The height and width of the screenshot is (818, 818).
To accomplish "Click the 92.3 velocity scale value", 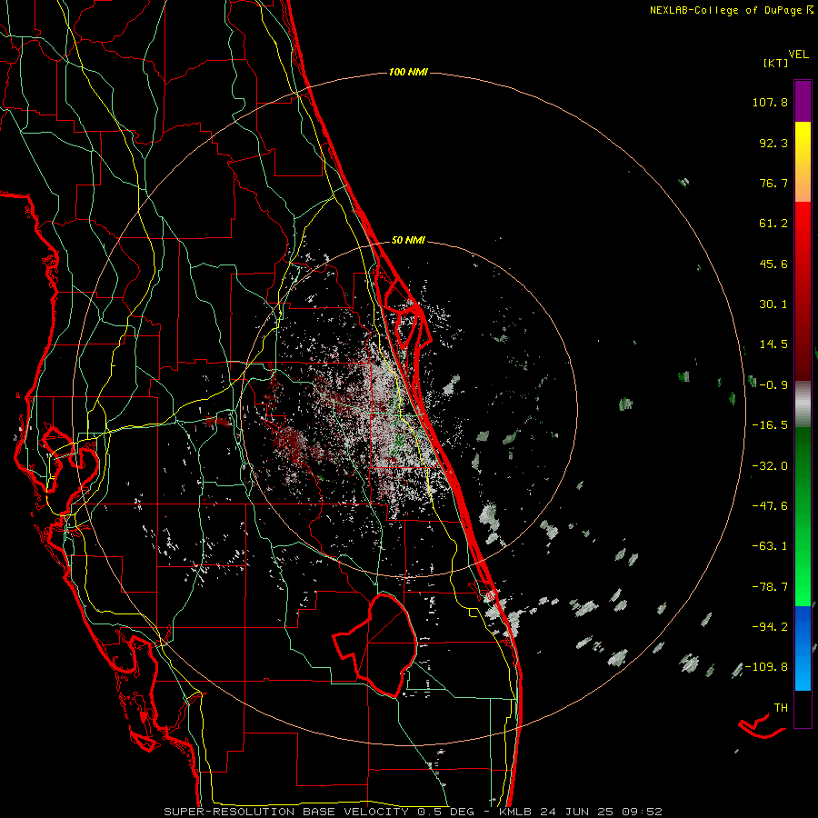I will point(773,143).
